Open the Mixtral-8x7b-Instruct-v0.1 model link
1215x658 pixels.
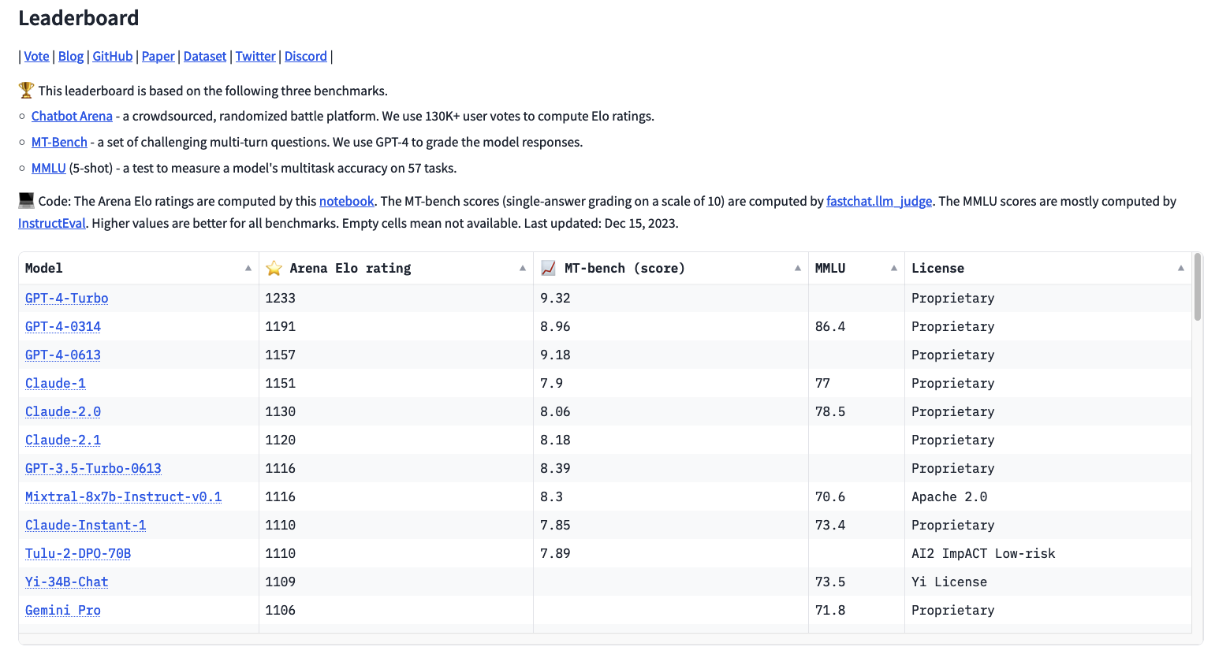(x=123, y=497)
